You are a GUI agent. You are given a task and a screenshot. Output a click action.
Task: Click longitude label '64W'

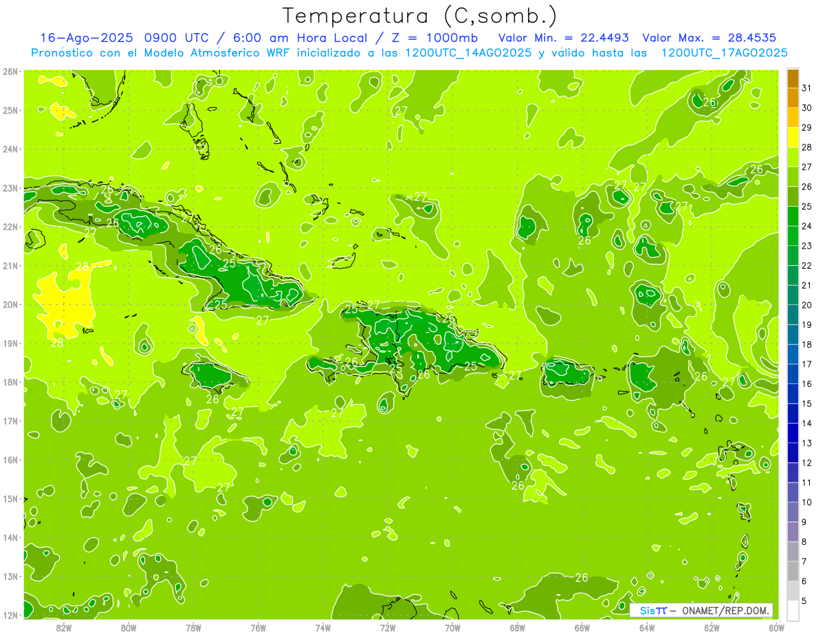tap(647, 627)
